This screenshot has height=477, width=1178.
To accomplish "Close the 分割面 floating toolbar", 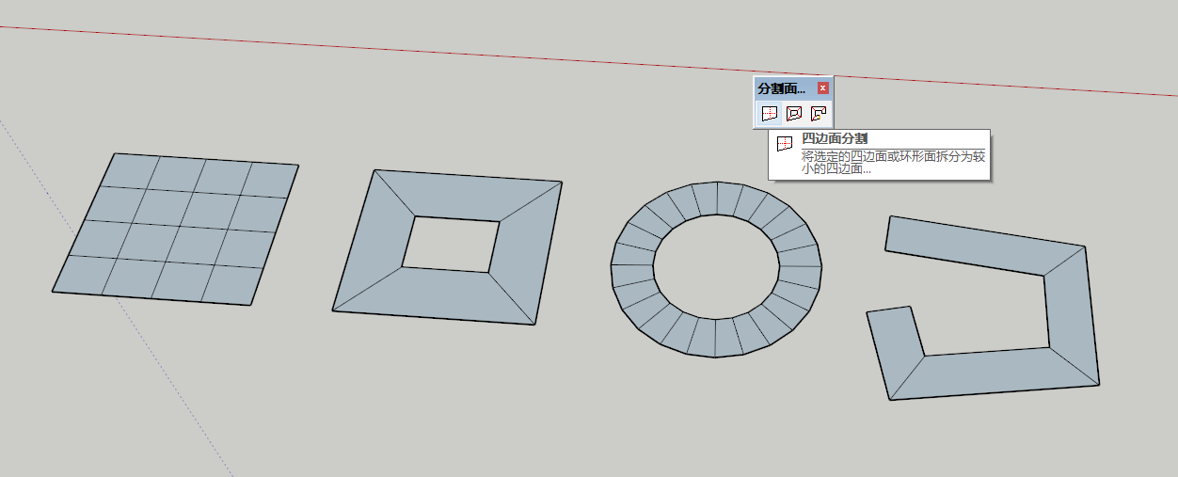I will click(x=823, y=88).
